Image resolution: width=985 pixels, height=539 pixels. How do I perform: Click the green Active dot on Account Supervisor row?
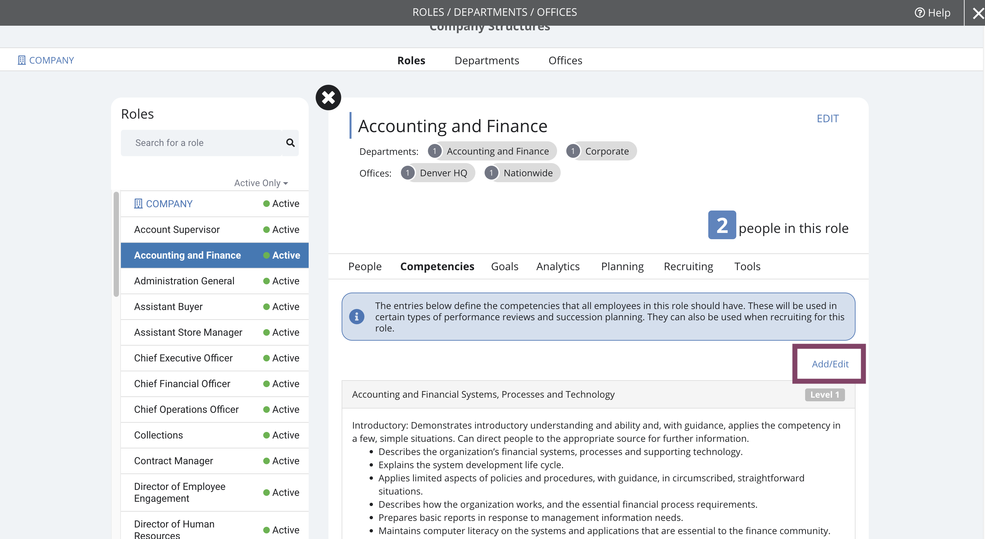coord(267,230)
